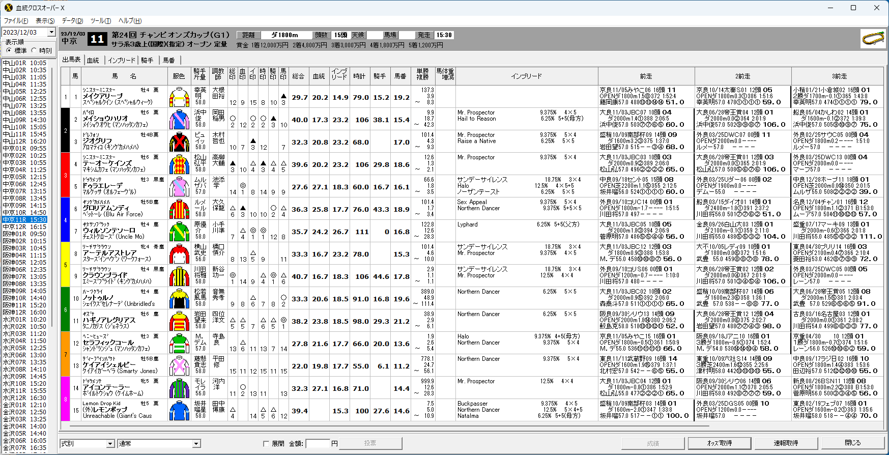
Task: Select race 中山01R 10:05 in the list
Action: 24,63
